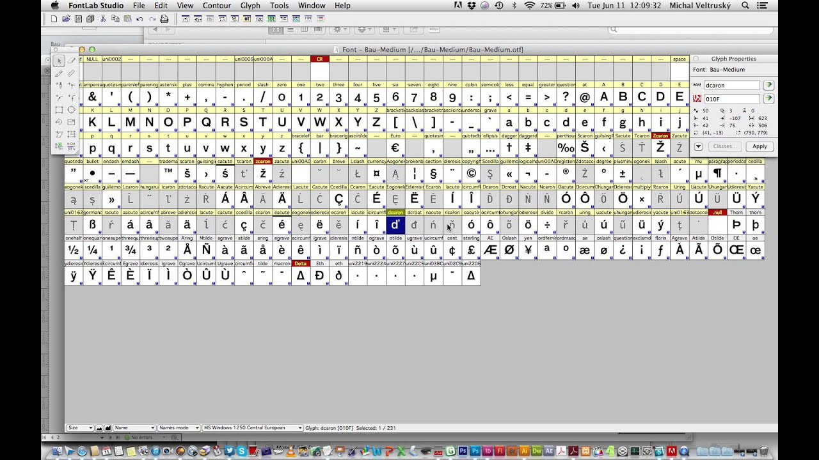Select the Ellipse tool
This screenshot has width=819, height=460.
click(x=71, y=110)
